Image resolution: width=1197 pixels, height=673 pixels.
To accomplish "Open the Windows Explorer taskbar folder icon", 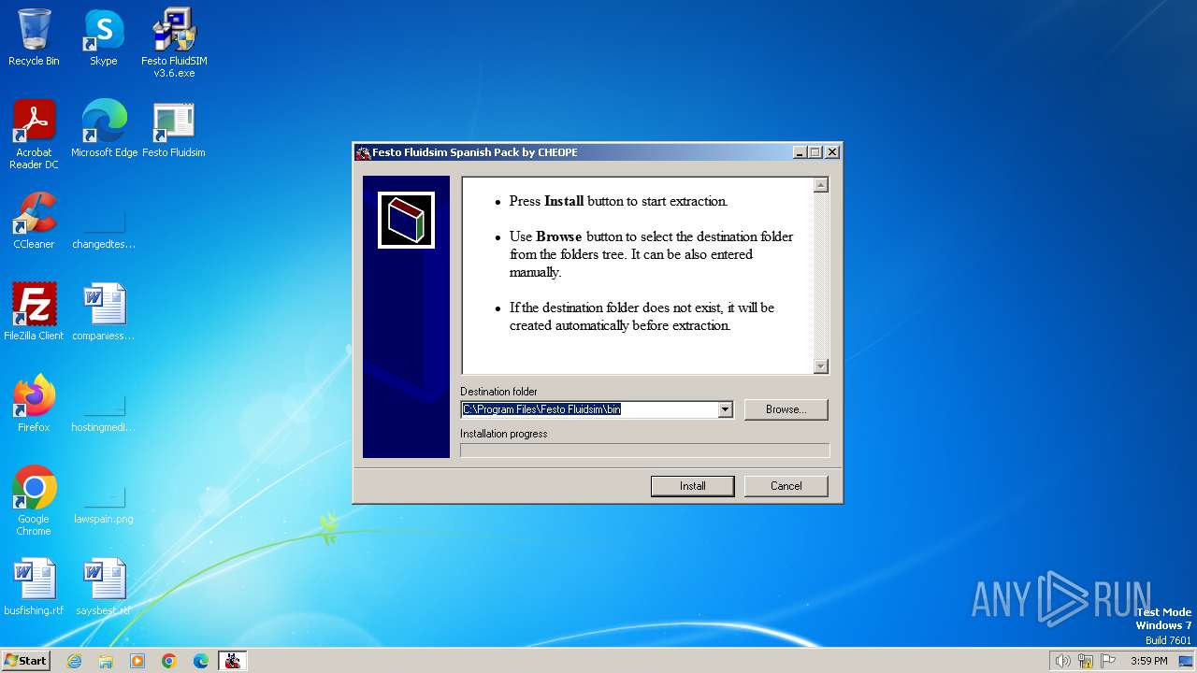I will point(106,661).
